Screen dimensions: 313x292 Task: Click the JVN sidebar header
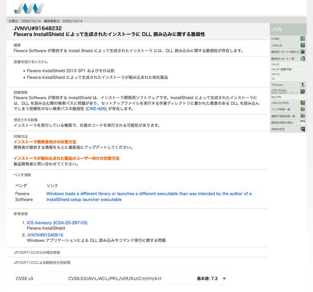tap(288, 30)
